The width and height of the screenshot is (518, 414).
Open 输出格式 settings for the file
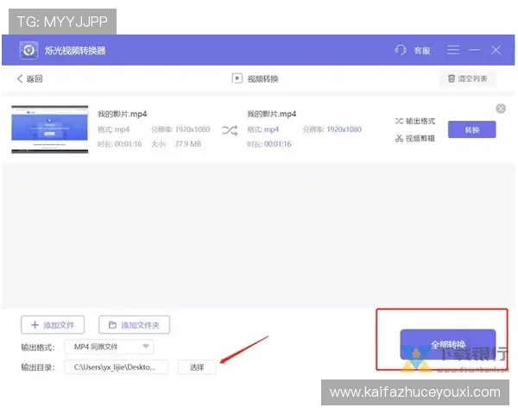(x=415, y=121)
